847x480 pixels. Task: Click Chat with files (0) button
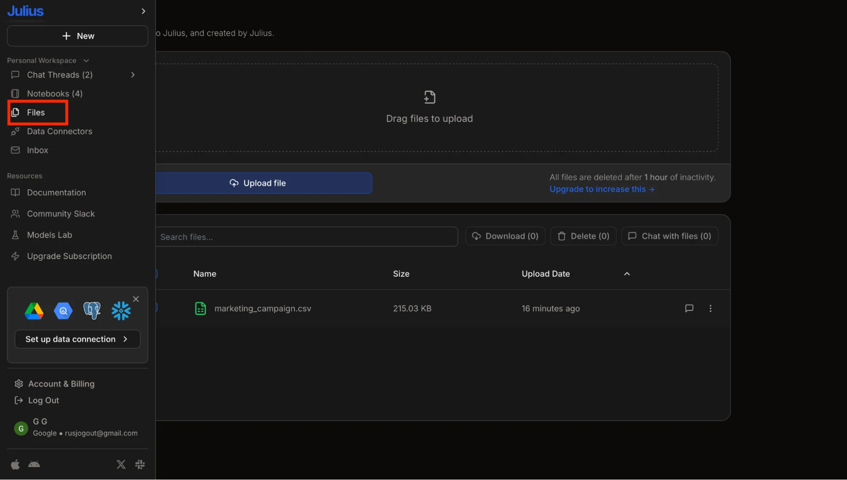click(x=669, y=237)
